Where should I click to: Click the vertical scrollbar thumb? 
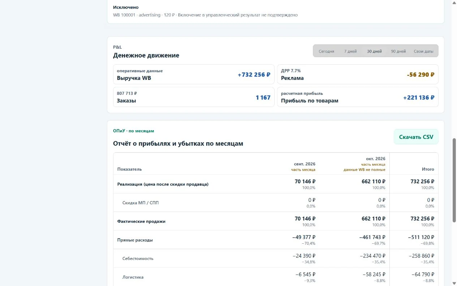click(454, 180)
